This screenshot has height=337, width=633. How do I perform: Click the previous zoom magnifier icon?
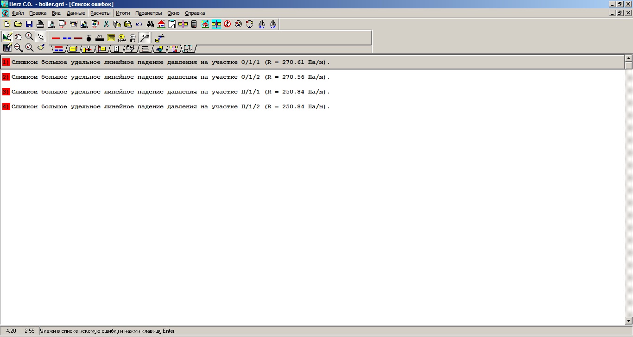30,48
